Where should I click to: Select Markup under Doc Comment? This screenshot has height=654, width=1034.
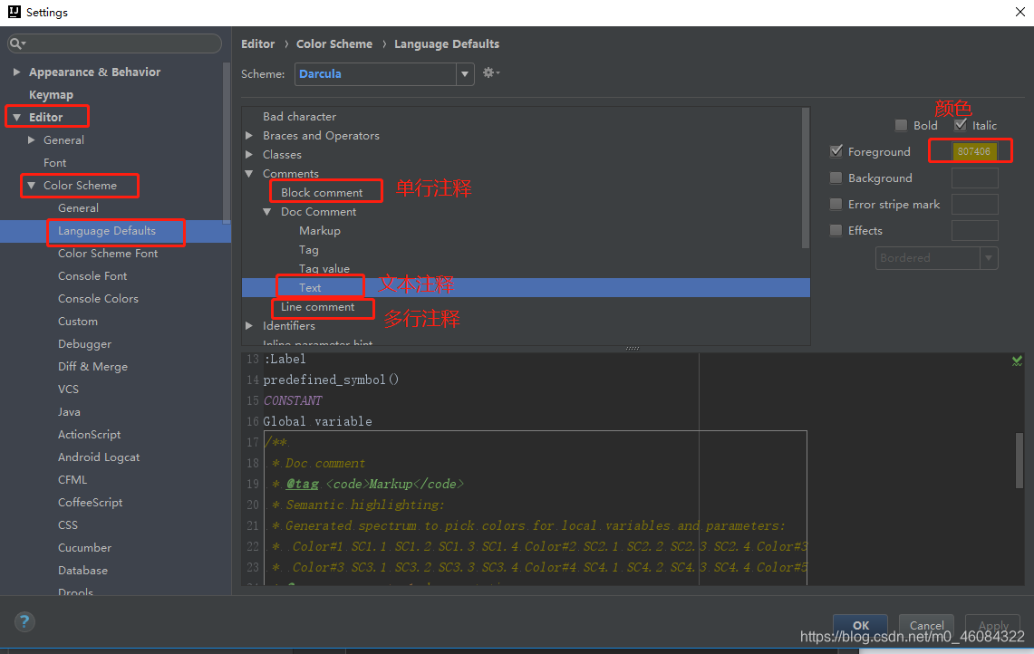320,231
